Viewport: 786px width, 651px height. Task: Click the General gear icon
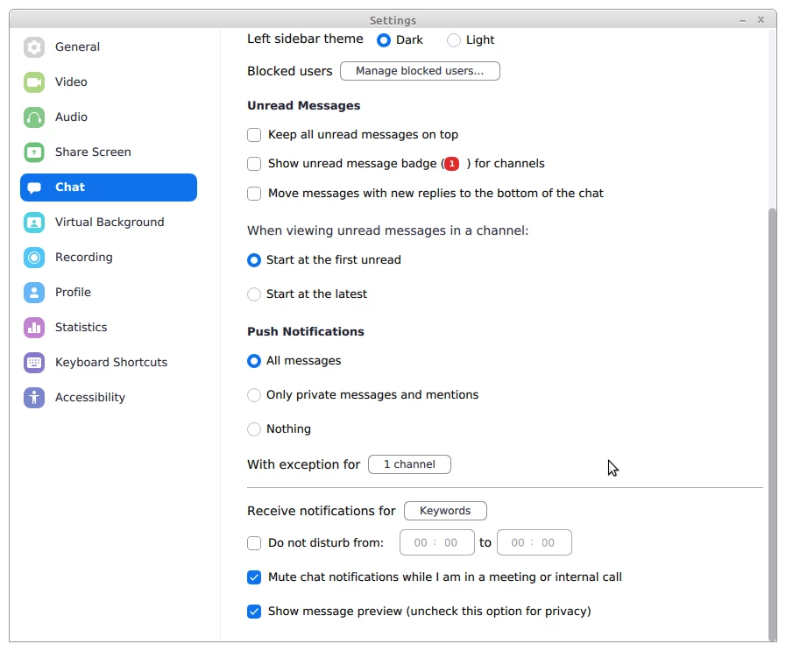[34, 47]
